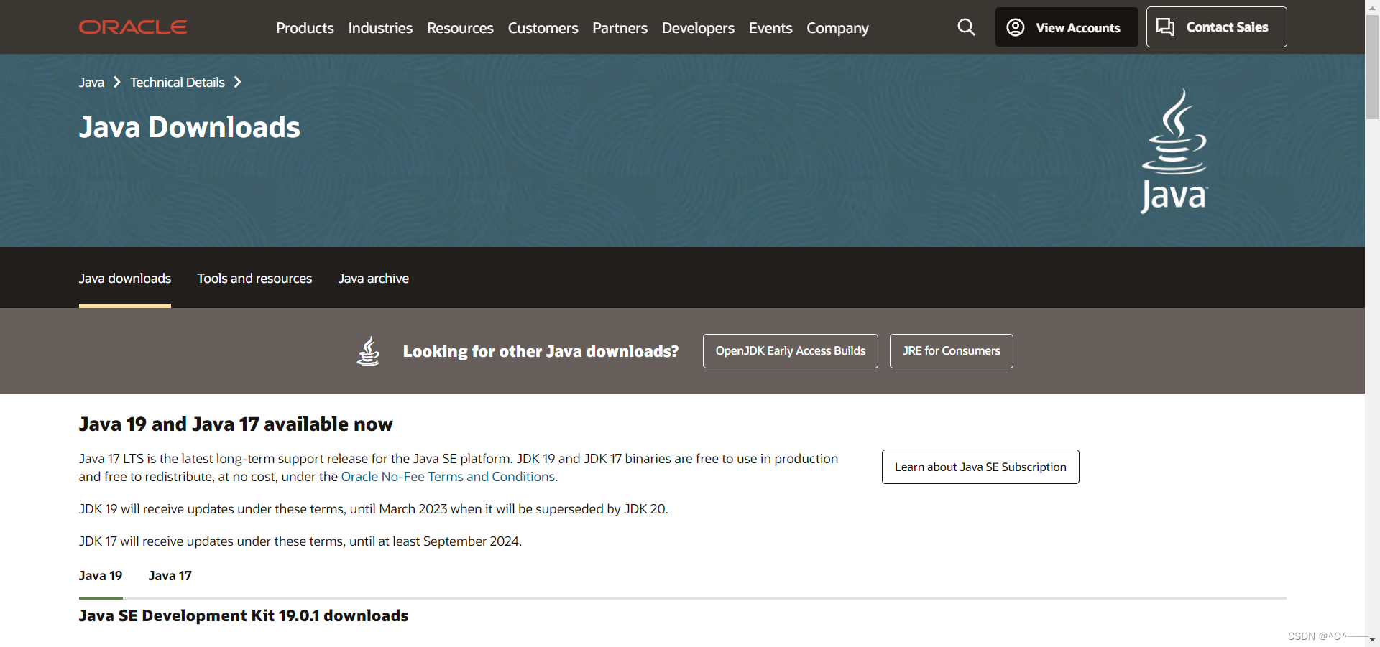Viewport: 1380px width, 647px height.
Task: Click Contact Sales button
Action: tap(1216, 27)
